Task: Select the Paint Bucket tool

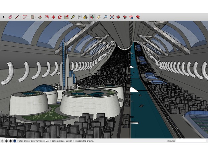Action: [85, 17]
